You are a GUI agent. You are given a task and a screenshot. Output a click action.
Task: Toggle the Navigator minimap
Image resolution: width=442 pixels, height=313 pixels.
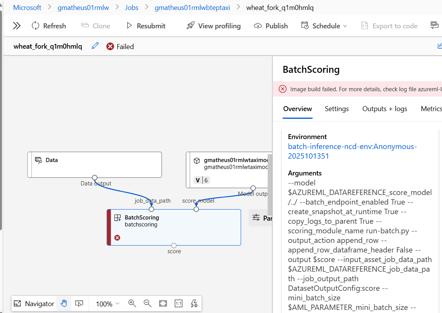coord(34,304)
